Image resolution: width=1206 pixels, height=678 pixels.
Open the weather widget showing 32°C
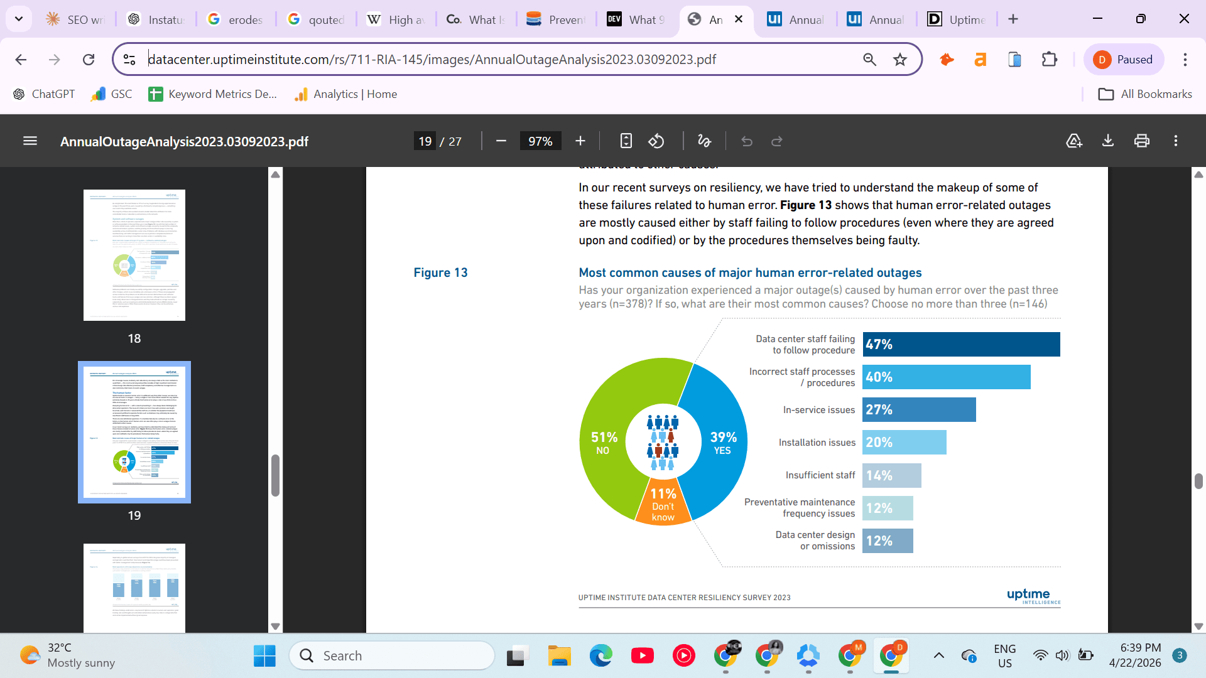(68, 656)
